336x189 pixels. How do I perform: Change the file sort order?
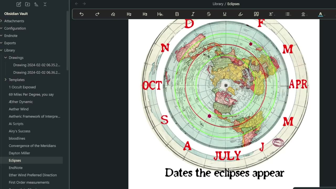pos(36,4)
